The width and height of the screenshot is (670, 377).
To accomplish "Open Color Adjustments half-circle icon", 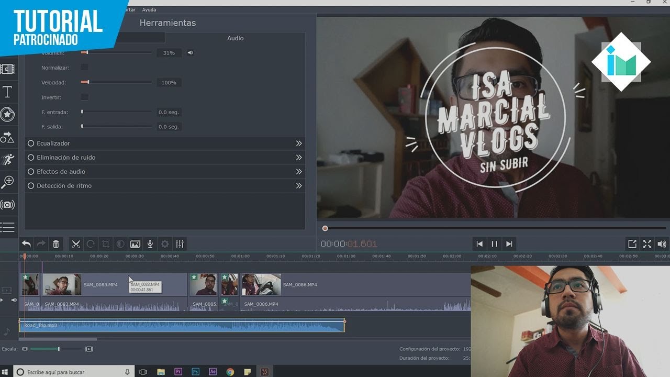I will click(x=120, y=244).
